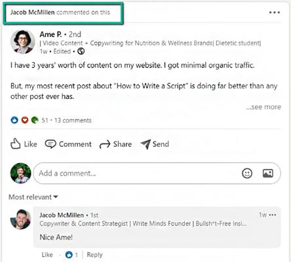
Task: Click Ame P. author name
Action: pos(50,34)
